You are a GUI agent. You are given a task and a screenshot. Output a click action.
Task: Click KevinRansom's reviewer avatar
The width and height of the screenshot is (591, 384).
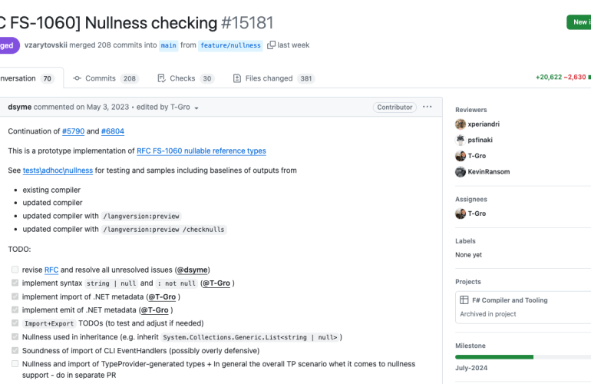[461, 171]
